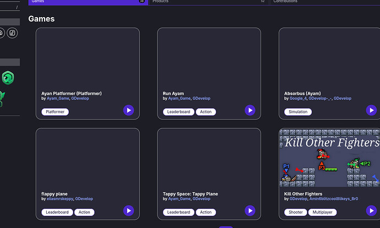This screenshot has width=380, height=228.
Task: Click the Platformer tag
Action: (x=55, y=112)
